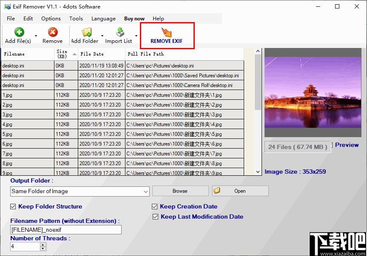Click the Full File Path column header

185,54
